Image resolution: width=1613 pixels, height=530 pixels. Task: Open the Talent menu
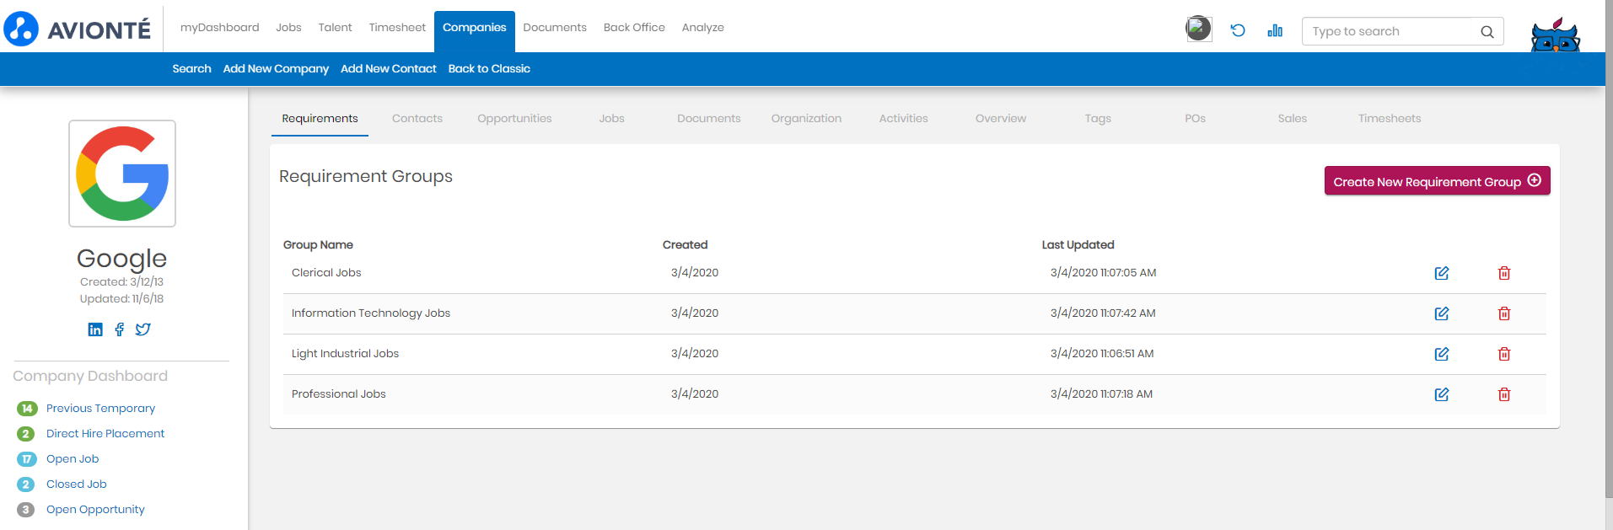[335, 28]
